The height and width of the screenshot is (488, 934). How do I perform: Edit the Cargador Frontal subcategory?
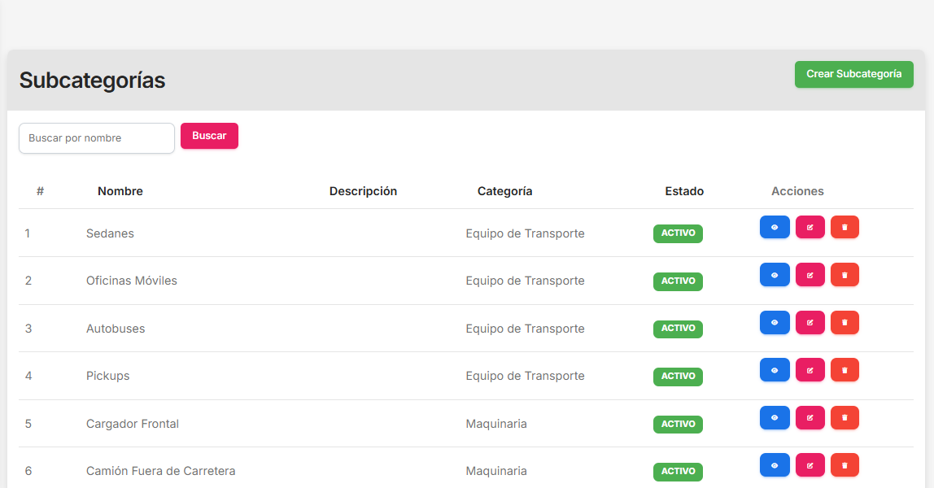810,418
